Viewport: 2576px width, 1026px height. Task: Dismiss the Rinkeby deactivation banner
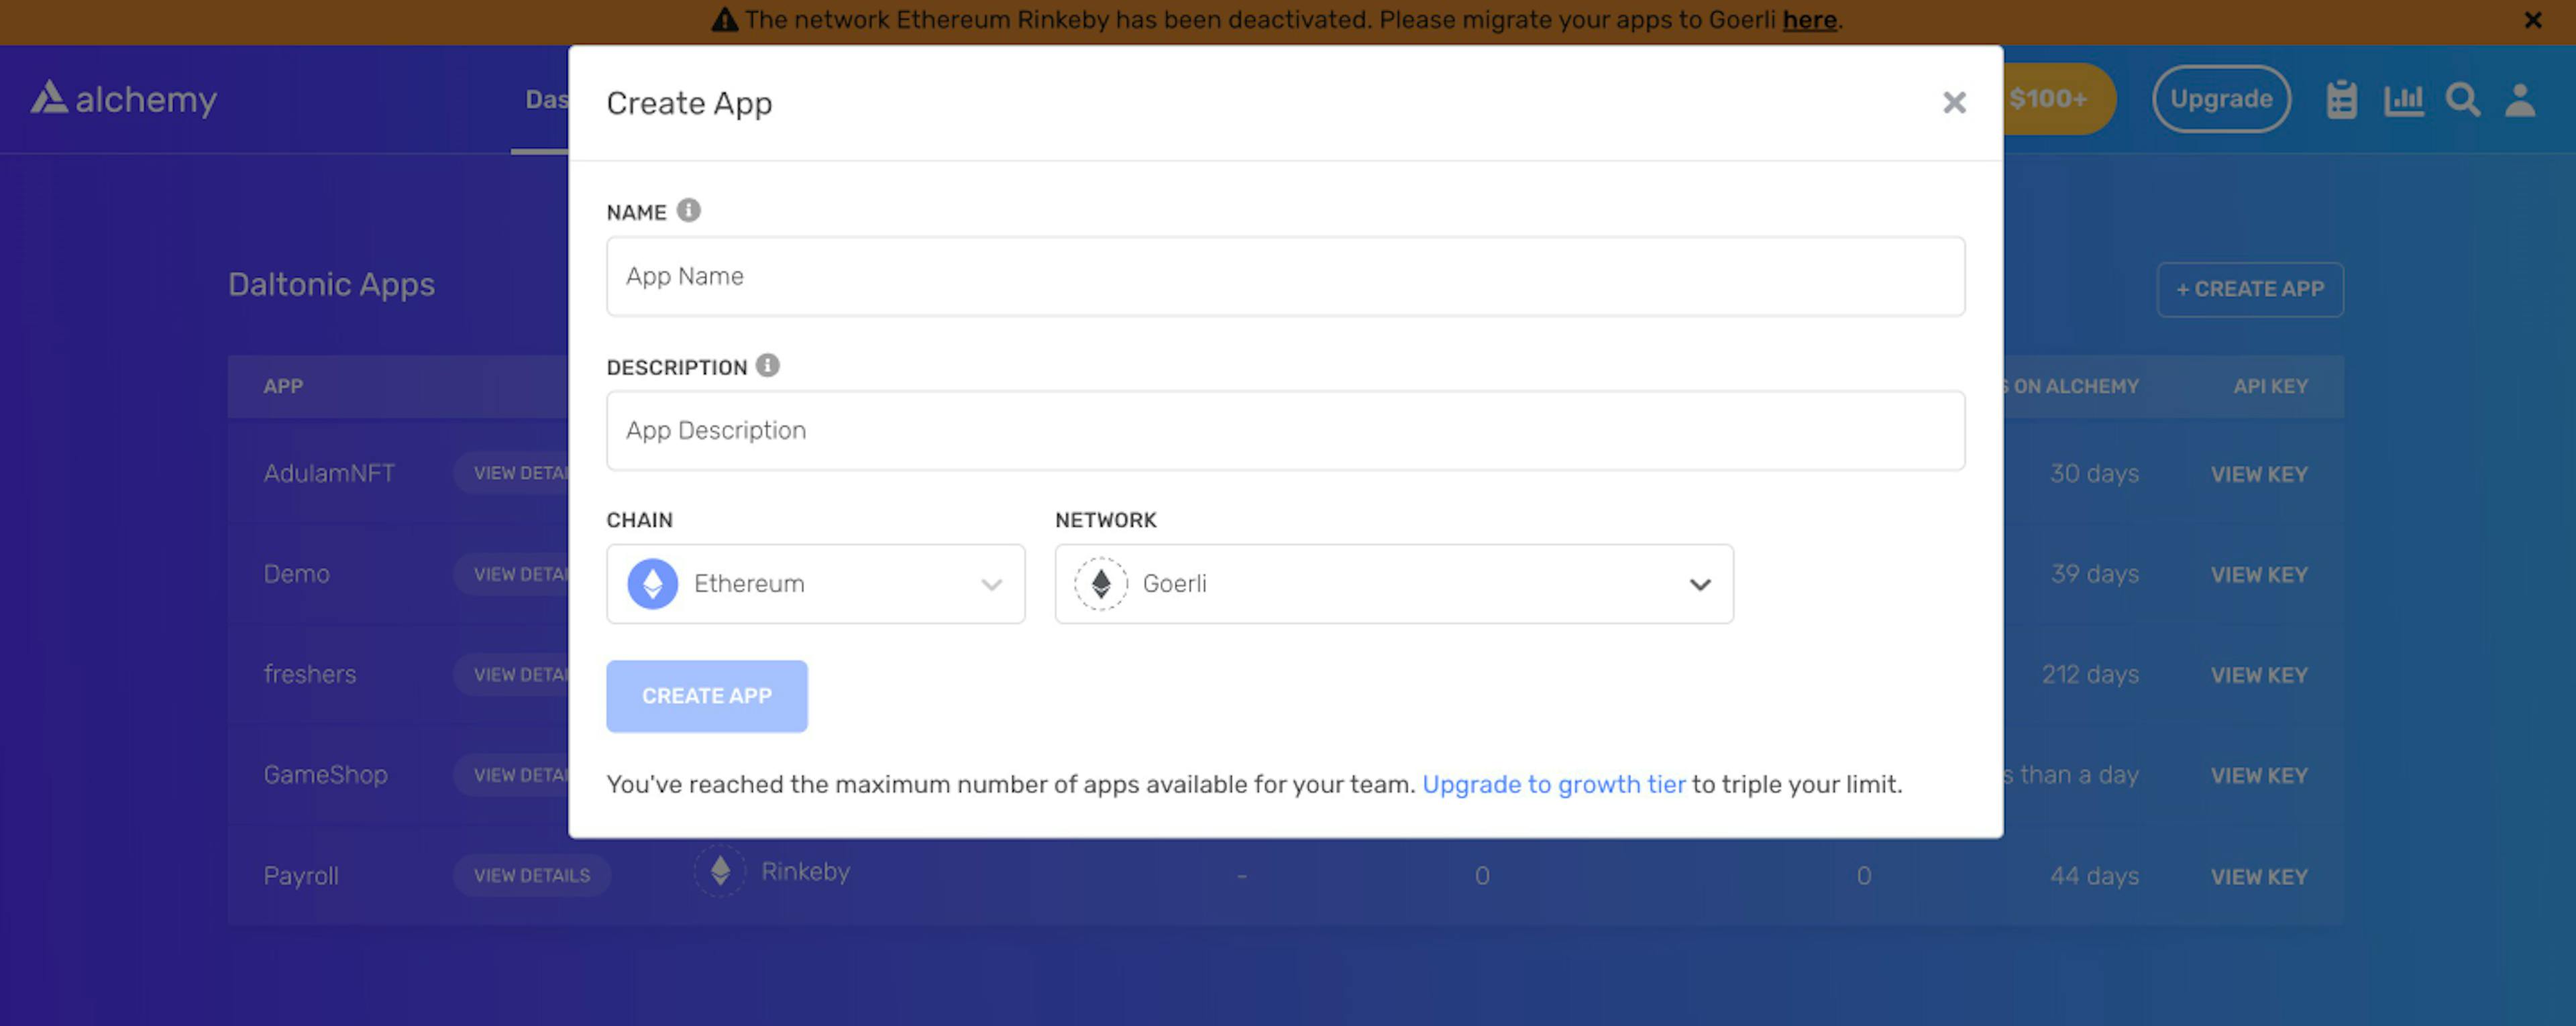pos(2533,20)
